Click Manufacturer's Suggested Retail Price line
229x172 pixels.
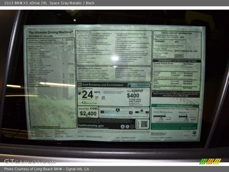[x=50, y=40]
